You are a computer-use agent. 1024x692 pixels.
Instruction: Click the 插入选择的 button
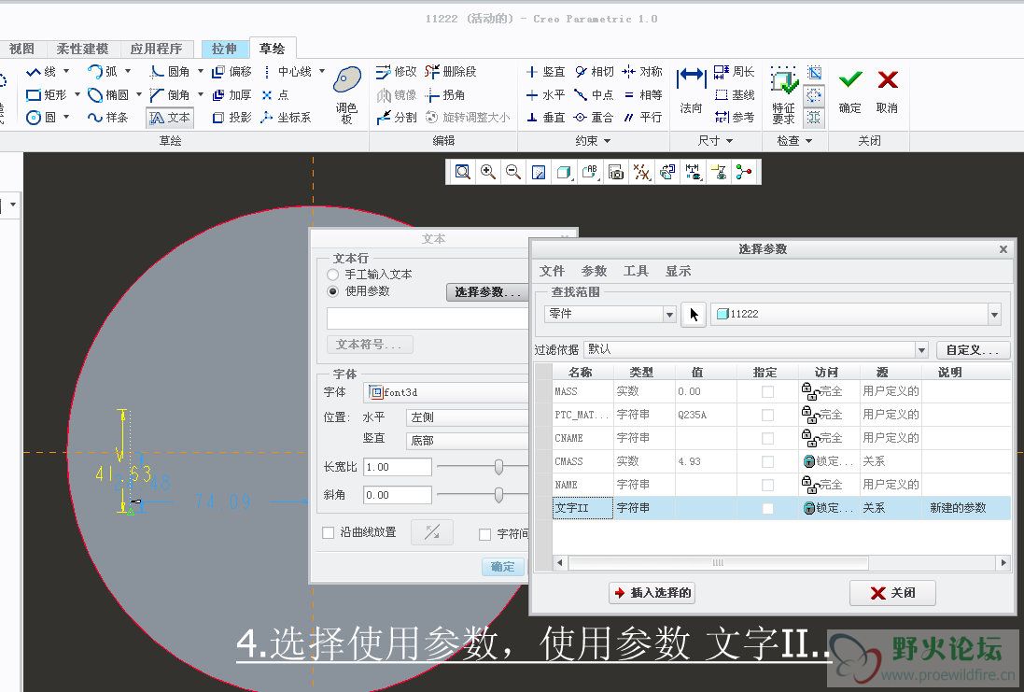tap(652, 593)
